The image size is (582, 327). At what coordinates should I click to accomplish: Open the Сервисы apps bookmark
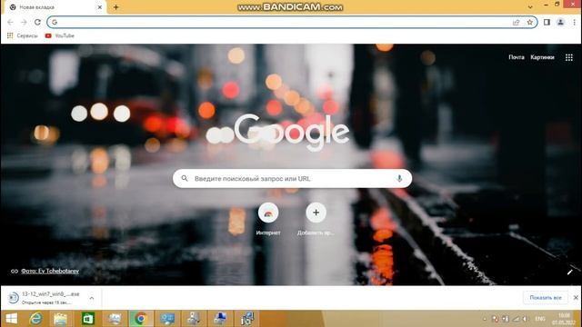[x=22, y=35]
